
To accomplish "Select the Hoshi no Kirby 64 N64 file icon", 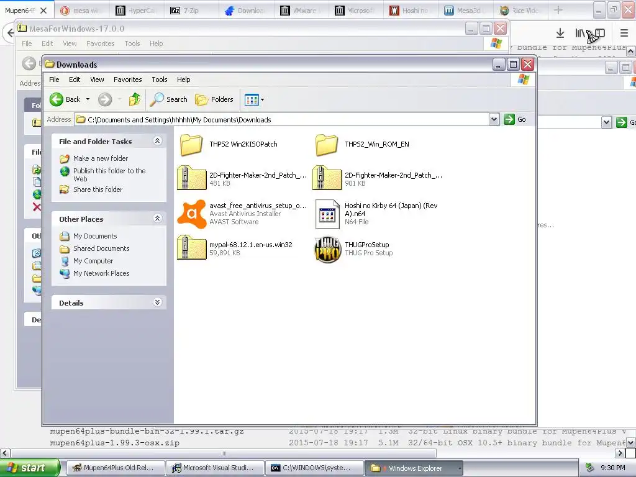I will [327, 214].
